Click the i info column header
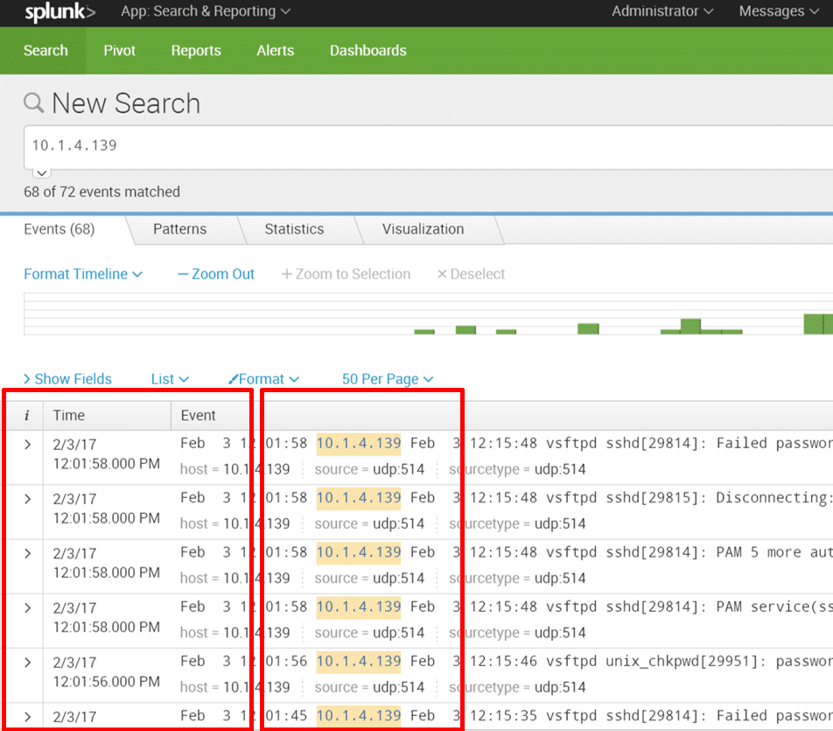 coord(26,415)
